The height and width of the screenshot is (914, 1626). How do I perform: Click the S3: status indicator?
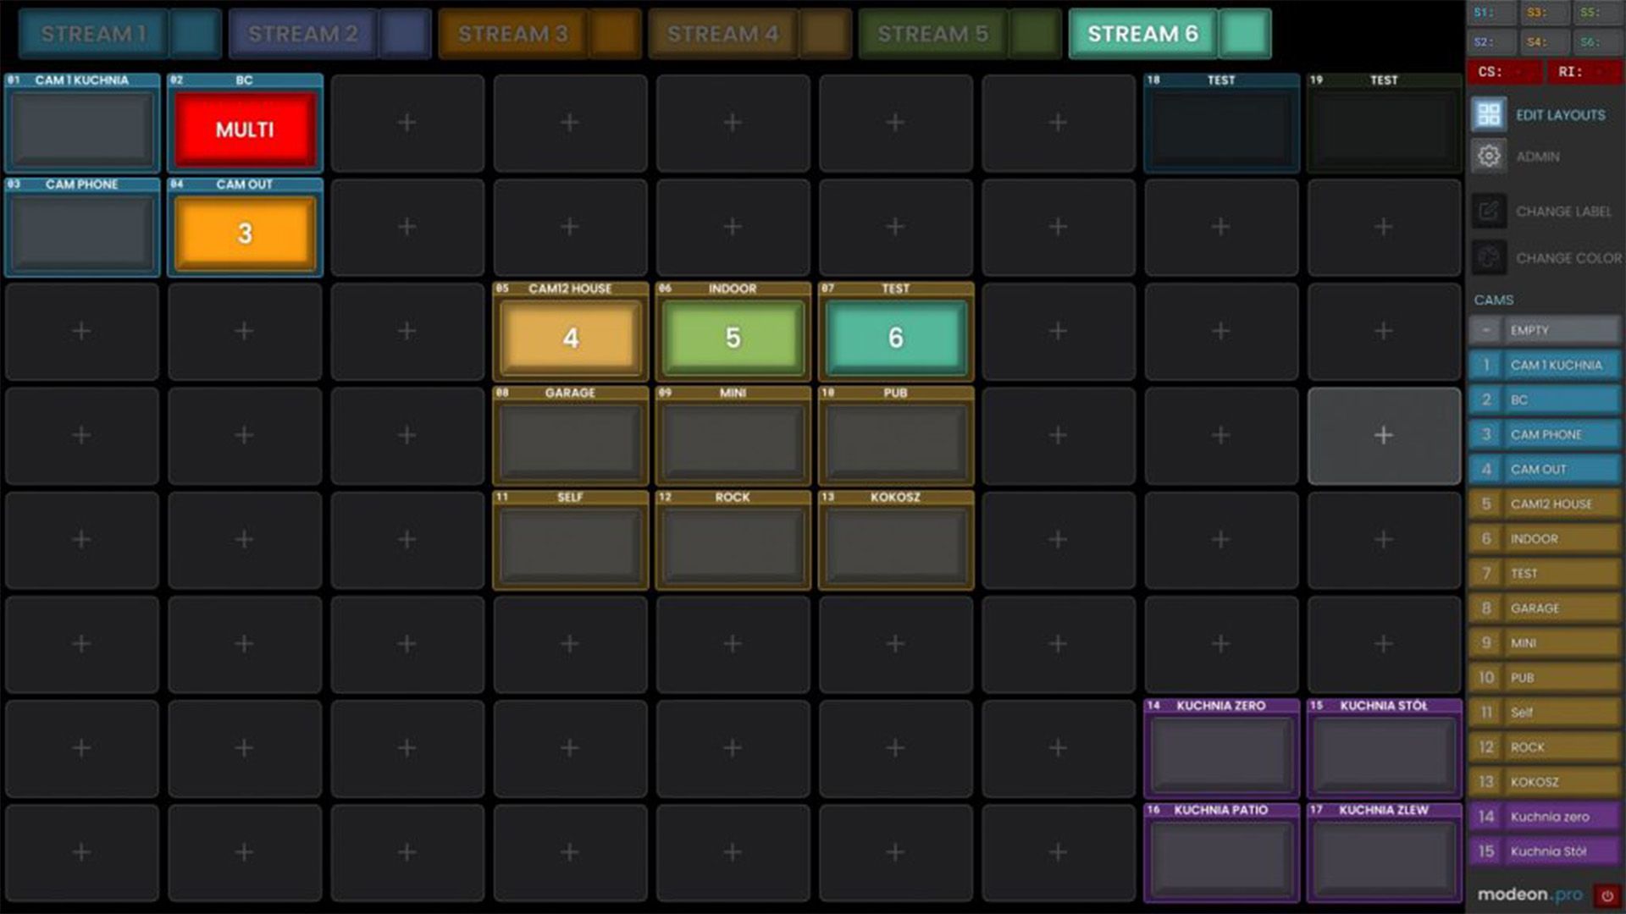(x=1546, y=13)
